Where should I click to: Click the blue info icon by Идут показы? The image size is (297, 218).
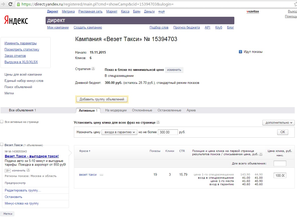tap(240, 52)
